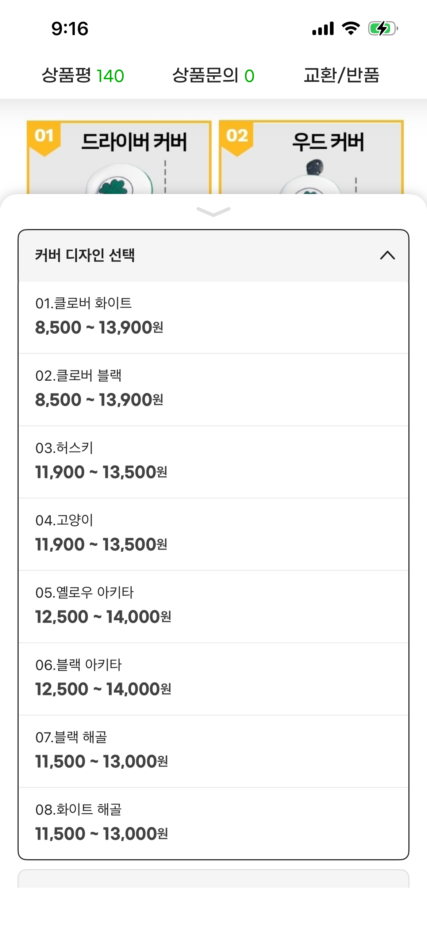Tap the battery charging status icon
This screenshot has width=427, height=925.
pos(382,28)
